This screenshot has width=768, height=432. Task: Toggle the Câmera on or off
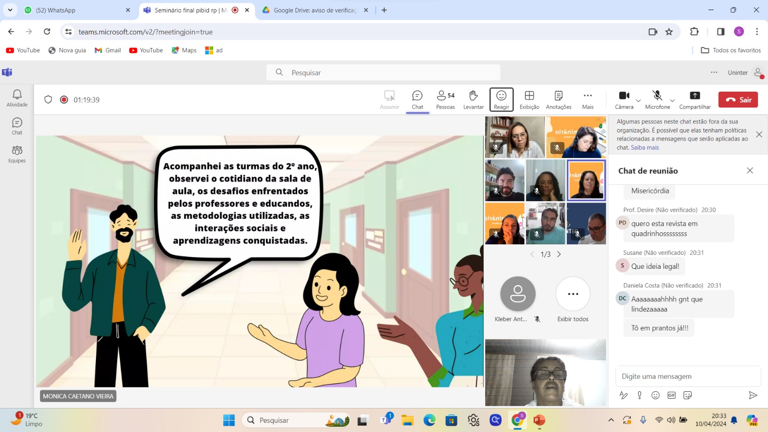tap(624, 96)
